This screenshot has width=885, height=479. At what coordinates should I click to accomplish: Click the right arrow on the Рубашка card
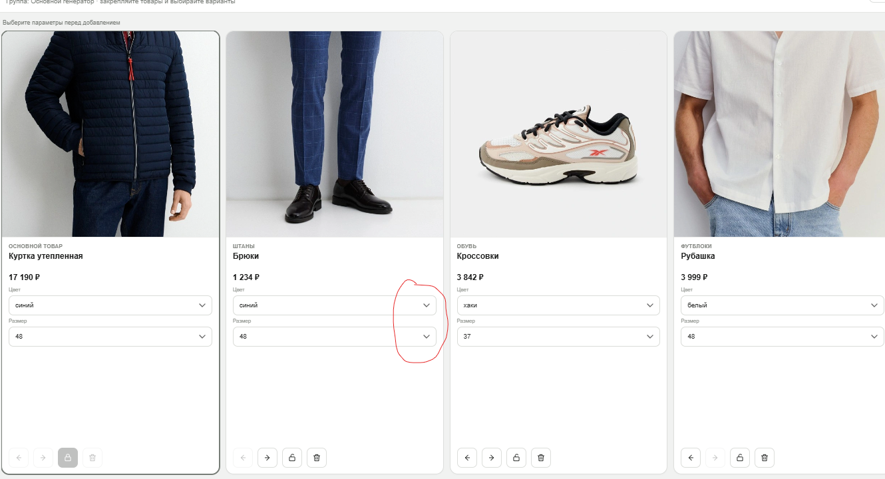[x=715, y=458]
